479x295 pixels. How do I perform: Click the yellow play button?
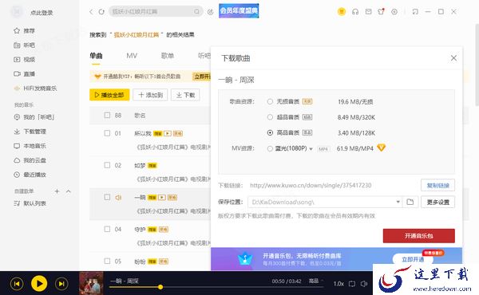39,283
